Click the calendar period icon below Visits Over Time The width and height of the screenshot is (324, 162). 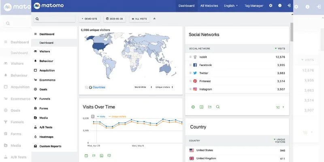[86, 156]
